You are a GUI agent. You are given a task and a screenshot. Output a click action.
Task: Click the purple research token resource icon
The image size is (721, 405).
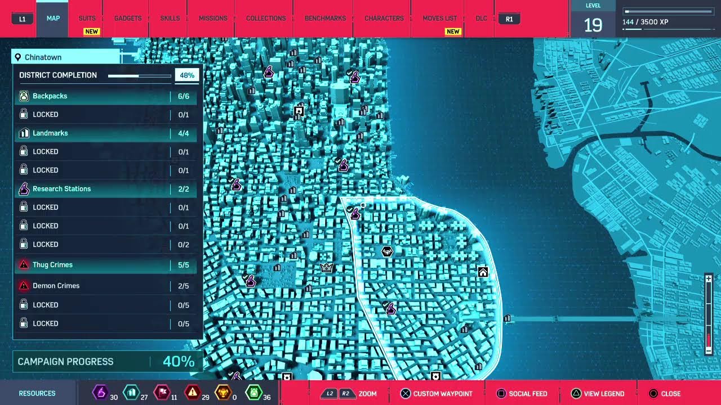pyautogui.click(x=100, y=392)
